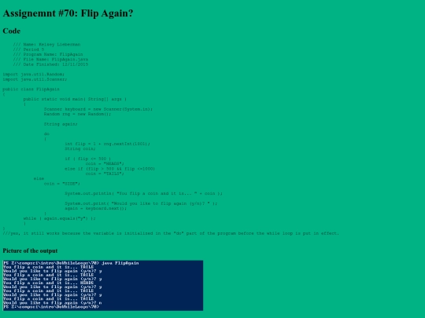Click the 'else if (flip > 500' condition line
Image resolution: width=425 pixels, height=318 pixels.
109,169
